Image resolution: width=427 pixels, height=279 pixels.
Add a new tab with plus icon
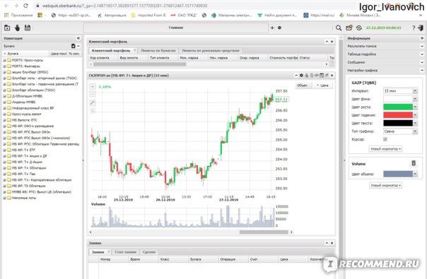(x=272, y=28)
